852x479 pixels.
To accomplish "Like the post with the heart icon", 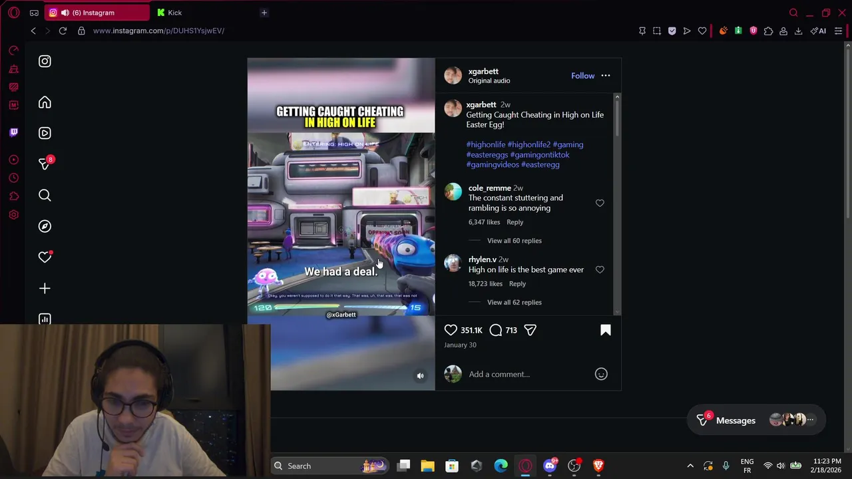I will pyautogui.click(x=451, y=330).
